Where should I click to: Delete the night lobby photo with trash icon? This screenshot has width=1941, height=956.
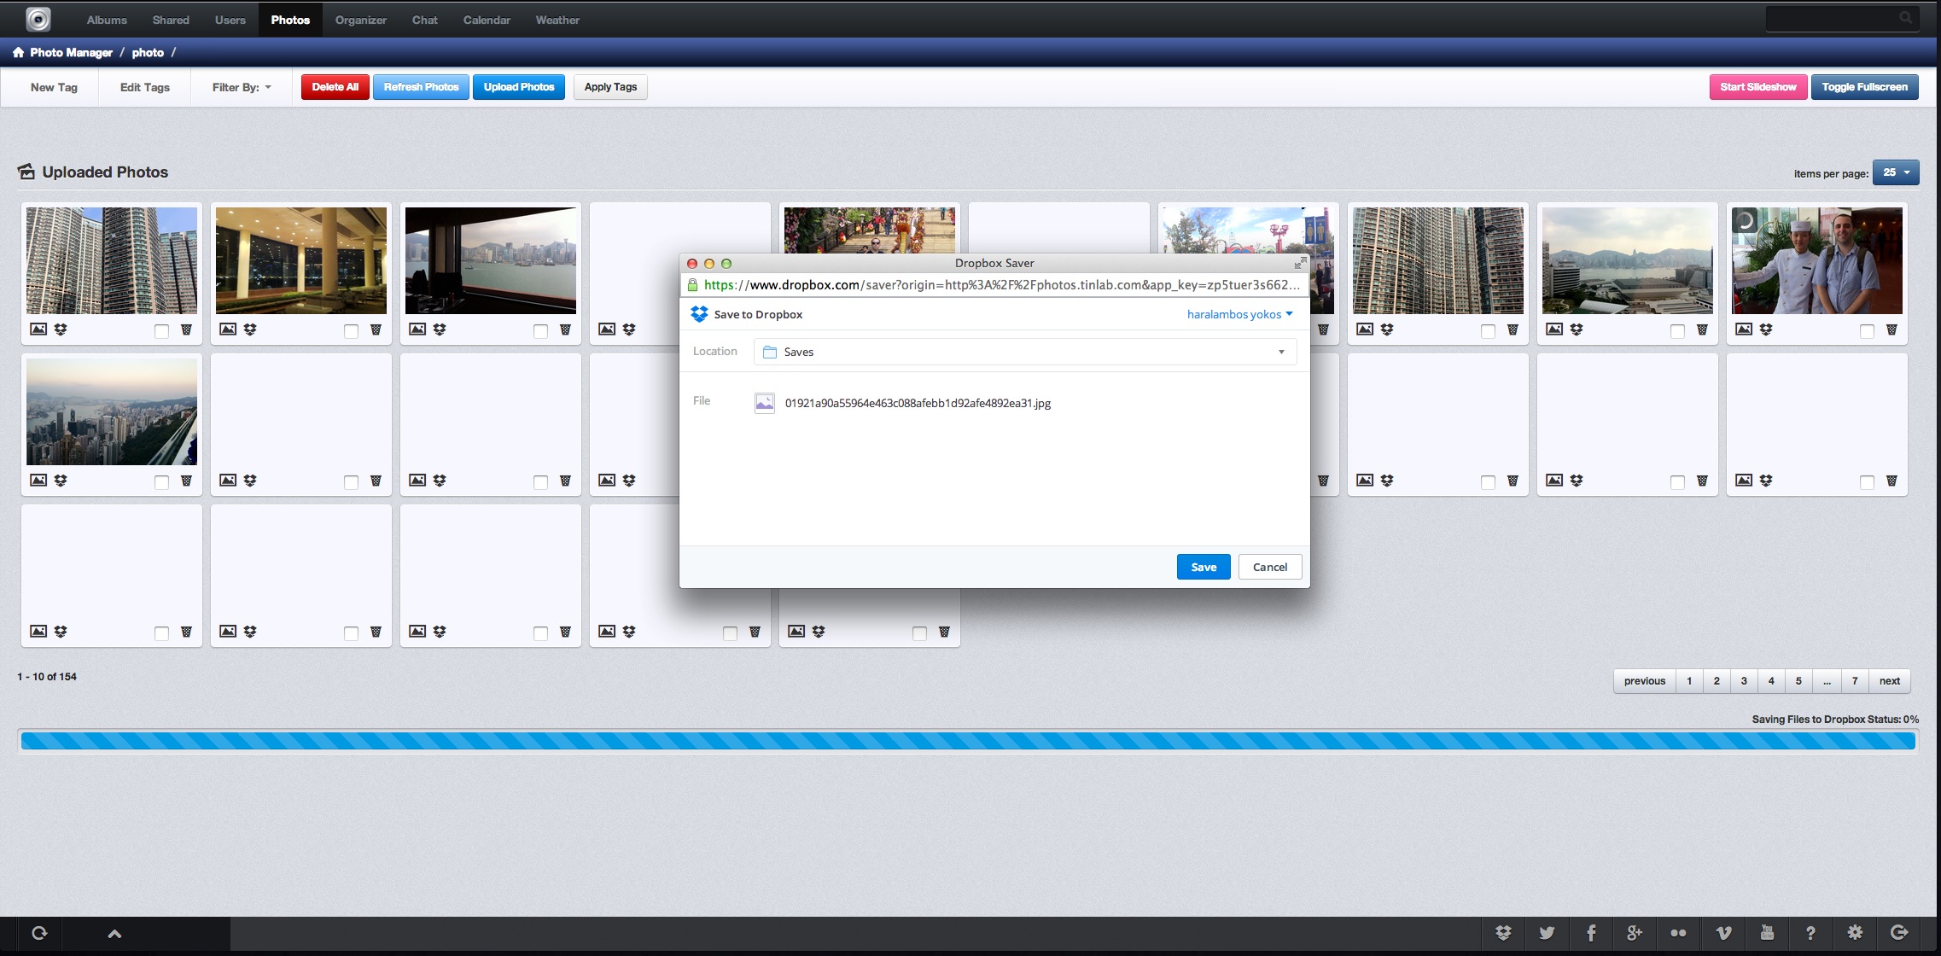376,329
